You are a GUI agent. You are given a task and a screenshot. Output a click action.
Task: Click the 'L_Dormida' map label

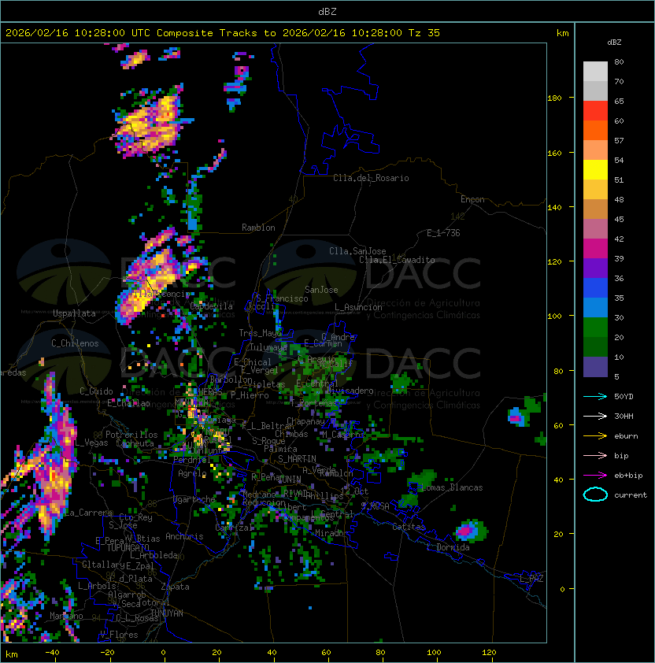[x=448, y=547]
